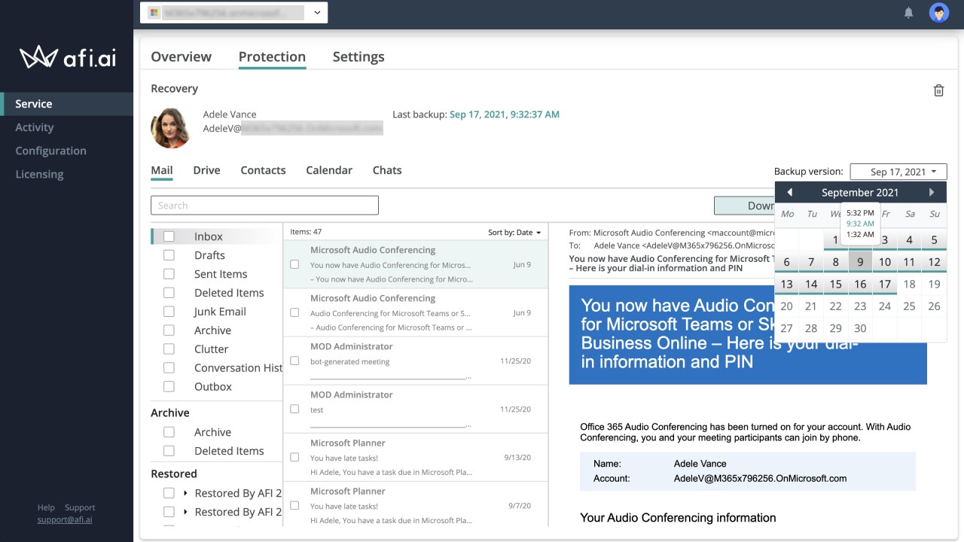
Task: Choose the 1:32 AM backup time
Action: tap(860, 234)
